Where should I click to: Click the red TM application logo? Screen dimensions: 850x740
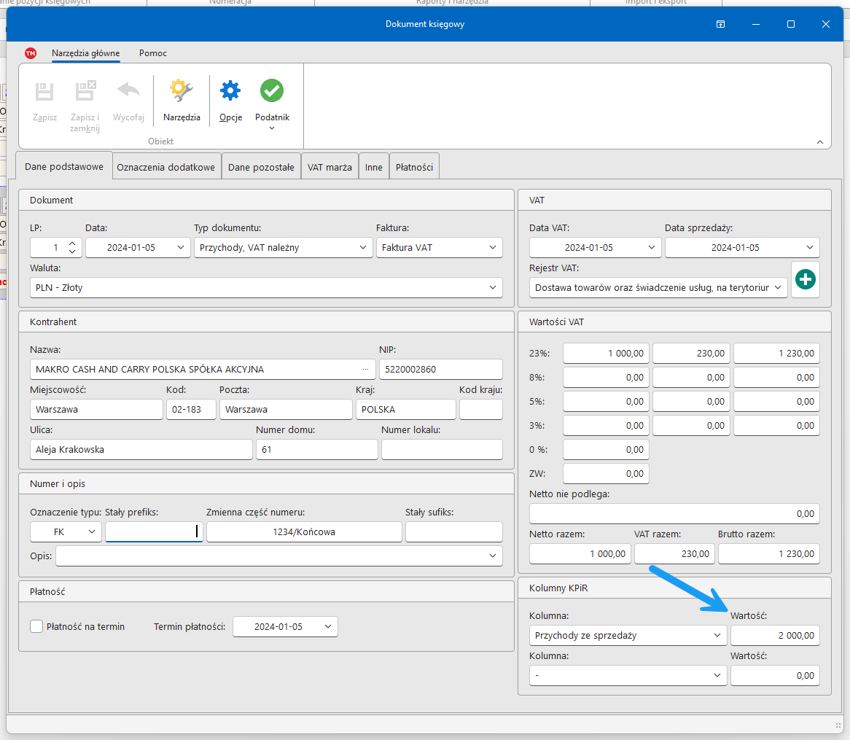[31, 53]
